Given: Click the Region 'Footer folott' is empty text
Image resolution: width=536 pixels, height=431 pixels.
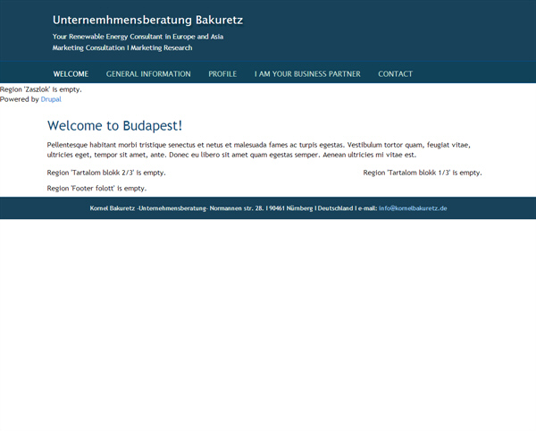Looking at the screenshot, I should pos(96,189).
